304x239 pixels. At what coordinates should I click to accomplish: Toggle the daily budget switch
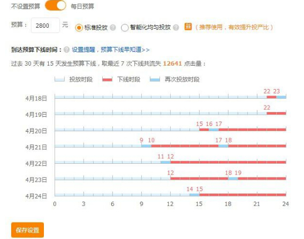click(x=56, y=5)
